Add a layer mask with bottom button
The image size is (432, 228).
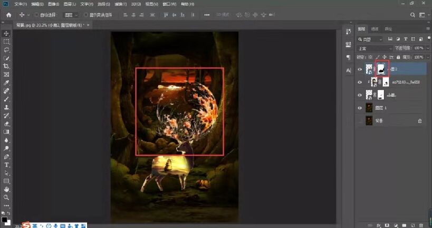coord(387,225)
